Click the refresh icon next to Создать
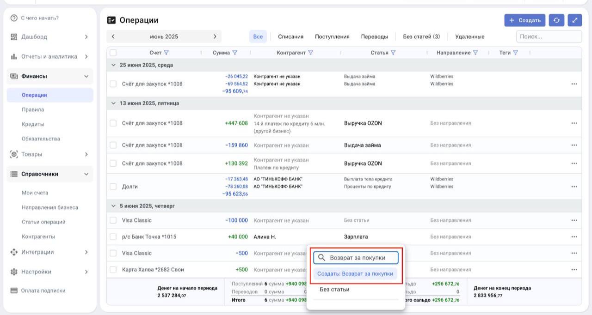592x315 pixels. pyautogui.click(x=556, y=20)
